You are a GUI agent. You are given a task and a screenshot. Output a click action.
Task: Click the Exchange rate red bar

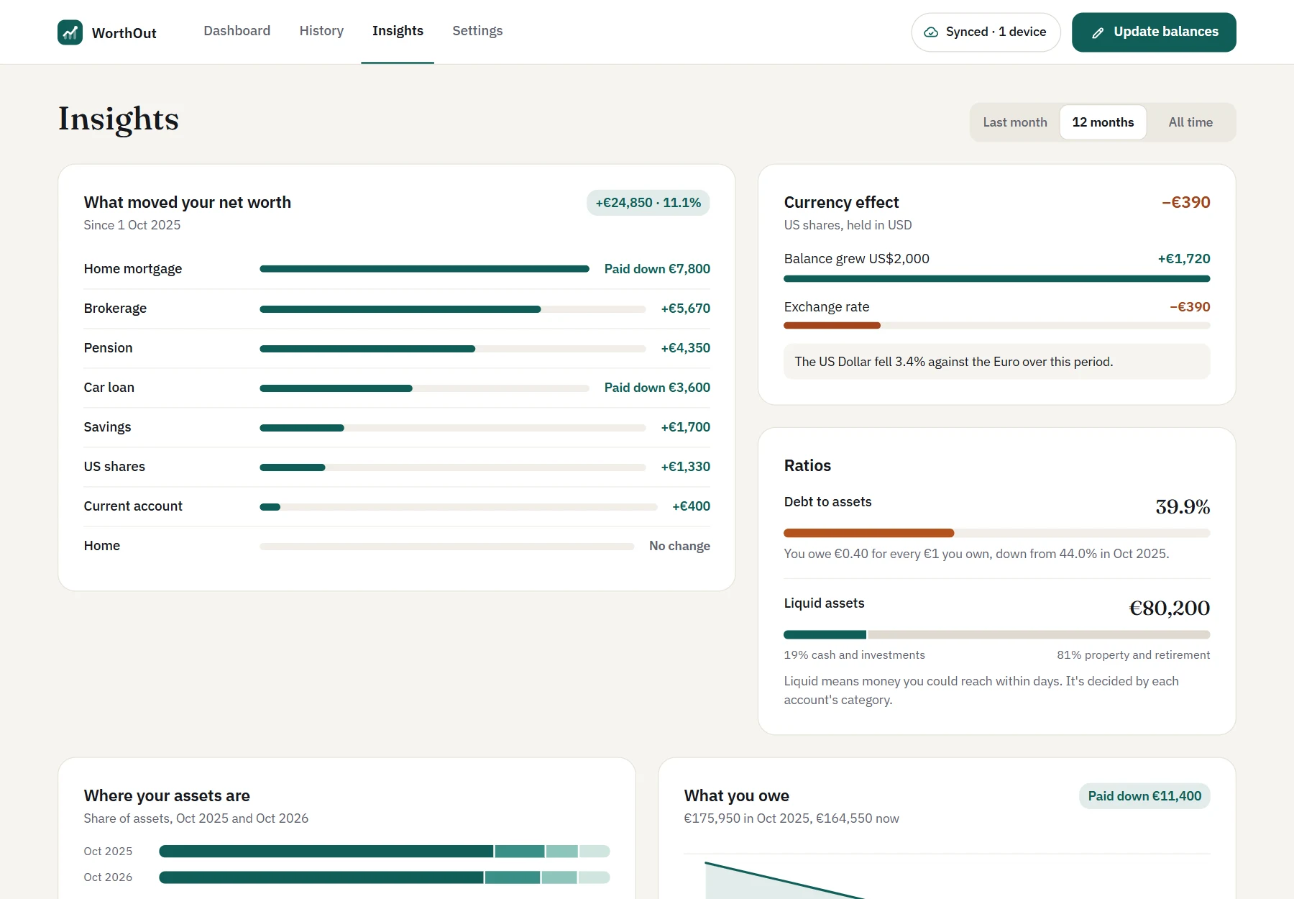click(832, 326)
